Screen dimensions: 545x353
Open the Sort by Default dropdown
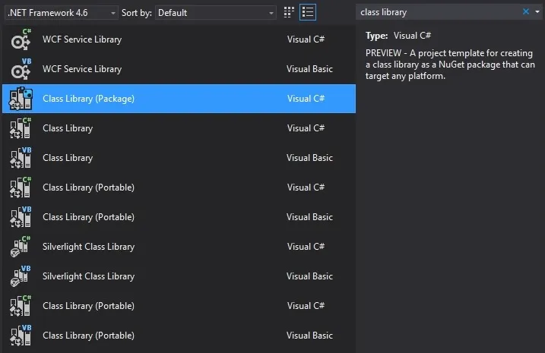[x=217, y=12]
